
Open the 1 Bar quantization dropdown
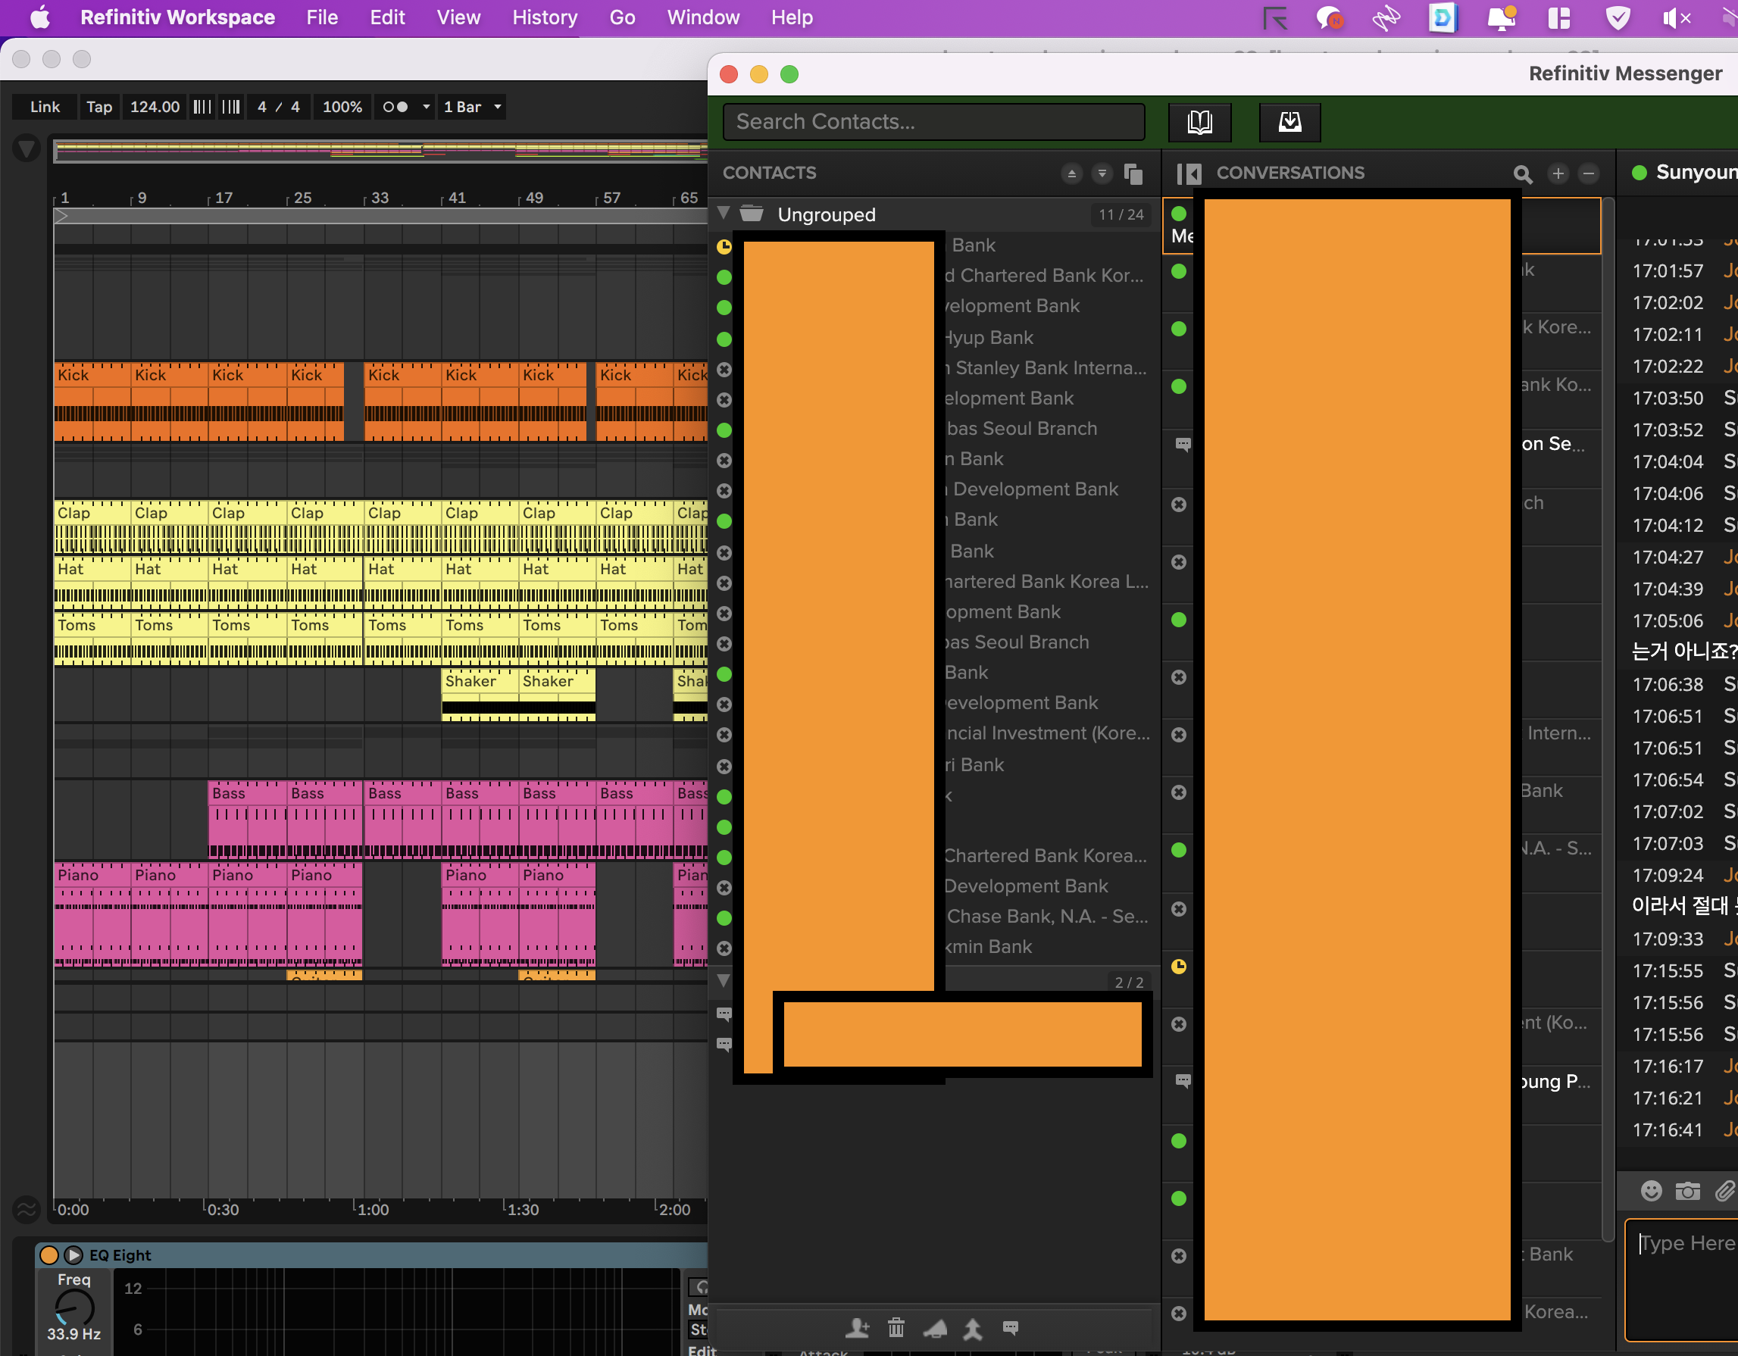pyautogui.click(x=473, y=107)
